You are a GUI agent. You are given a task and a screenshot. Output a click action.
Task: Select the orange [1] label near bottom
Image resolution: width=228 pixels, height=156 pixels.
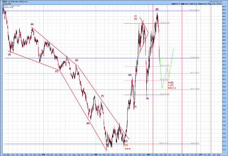click(x=126, y=145)
